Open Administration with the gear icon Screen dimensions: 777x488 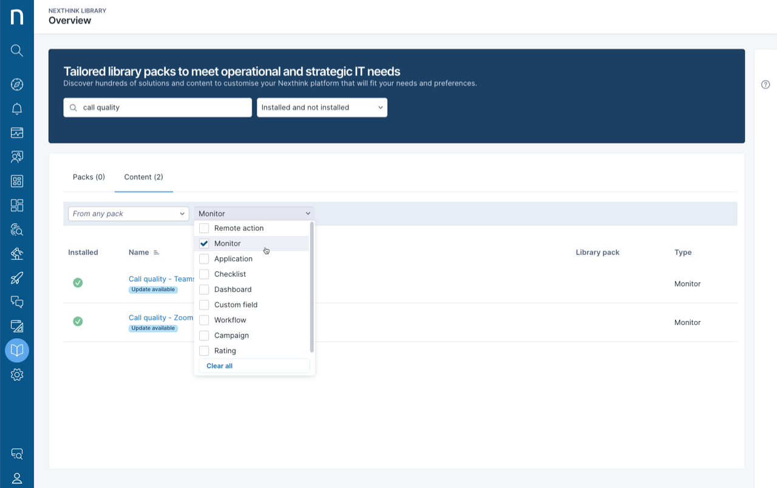tap(16, 374)
